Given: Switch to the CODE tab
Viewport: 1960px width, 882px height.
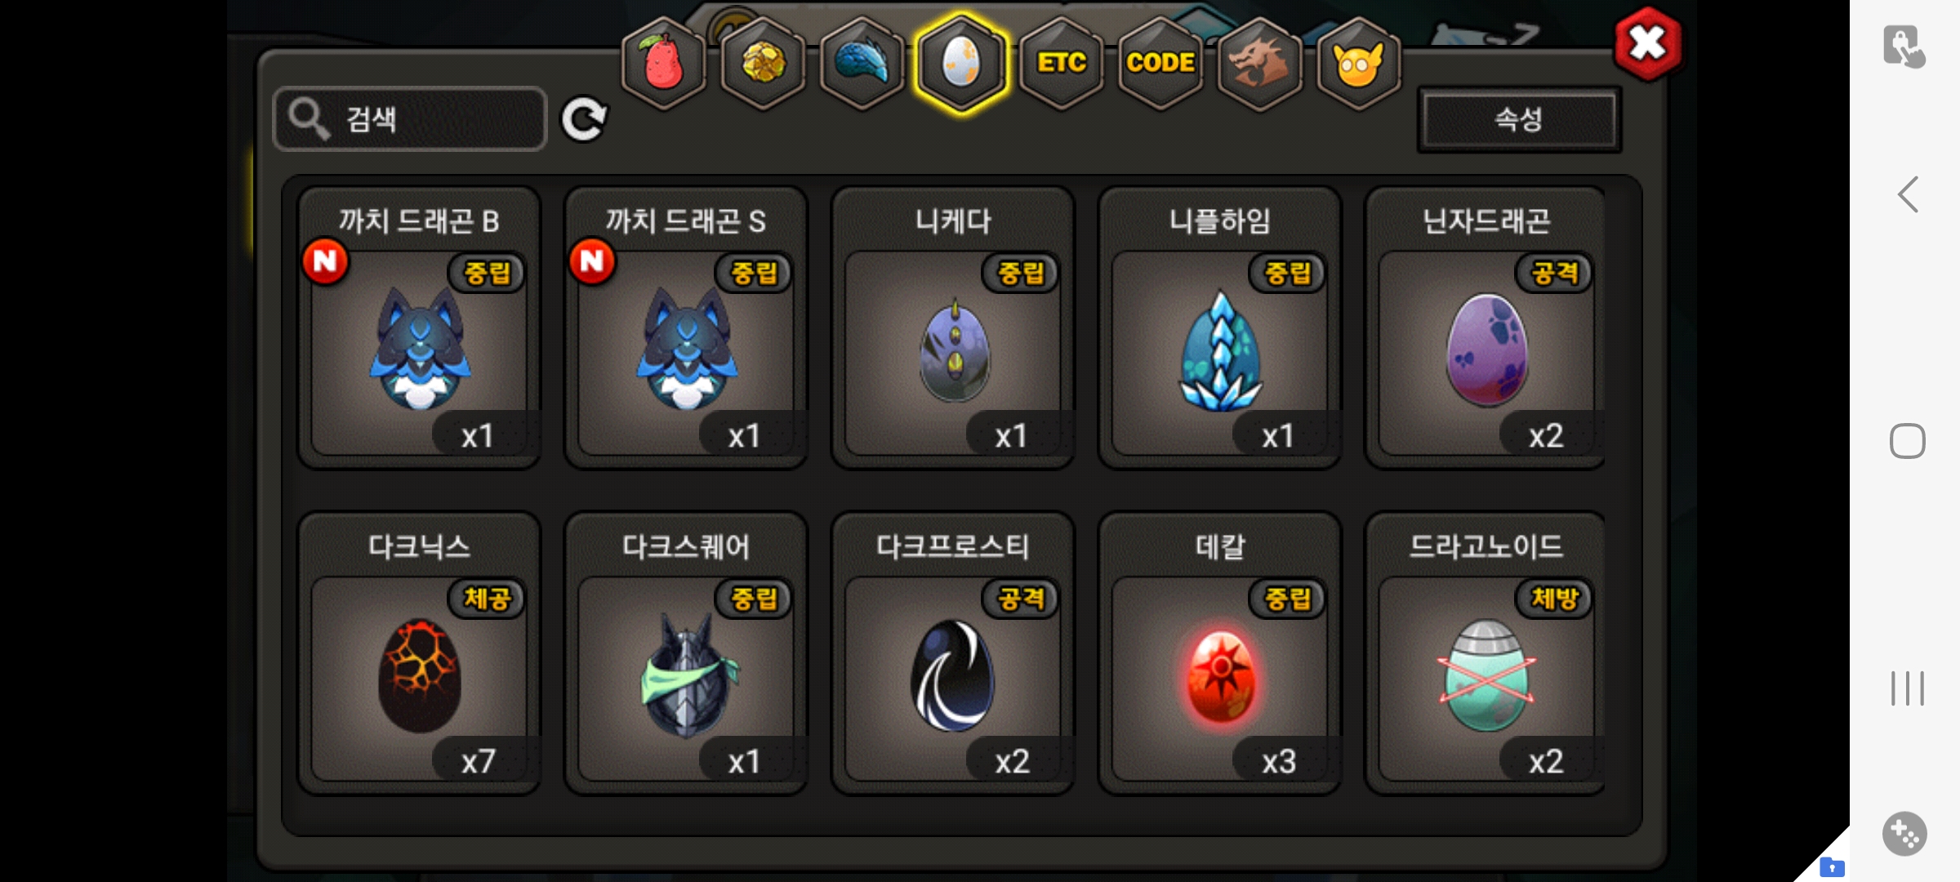Looking at the screenshot, I should (x=1160, y=64).
